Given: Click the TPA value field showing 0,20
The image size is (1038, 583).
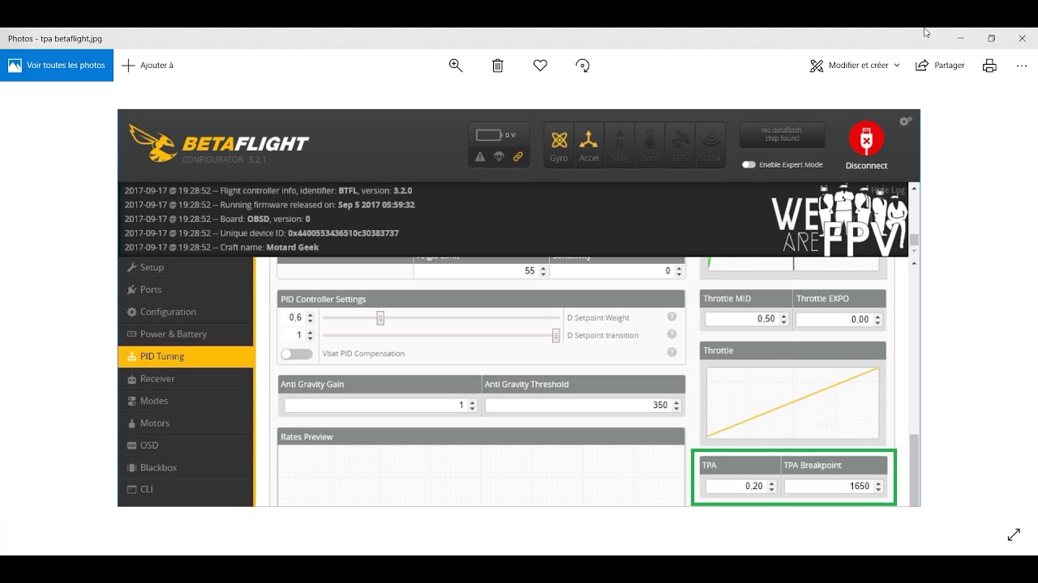Looking at the screenshot, I should pos(741,487).
